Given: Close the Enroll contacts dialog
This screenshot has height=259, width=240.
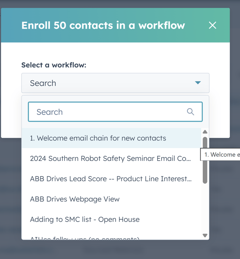Looking at the screenshot, I should 212,25.
